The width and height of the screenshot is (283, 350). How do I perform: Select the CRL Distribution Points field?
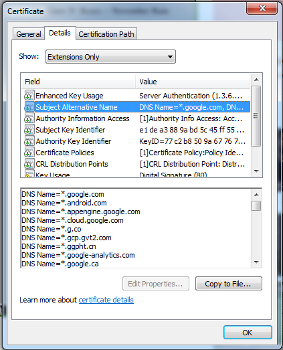pyautogui.click(x=72, y=164)
